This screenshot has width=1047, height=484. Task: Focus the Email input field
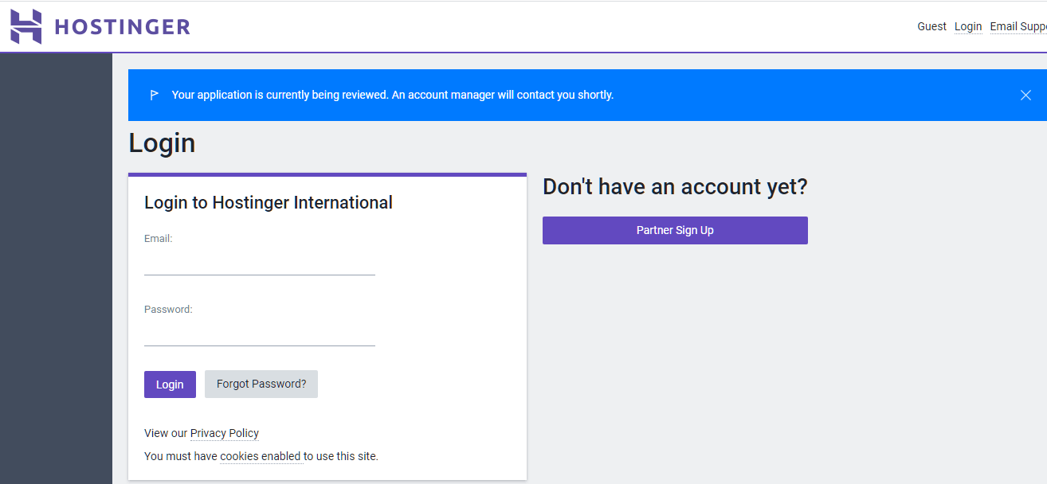pyautogui.click(x=260, y=262)
